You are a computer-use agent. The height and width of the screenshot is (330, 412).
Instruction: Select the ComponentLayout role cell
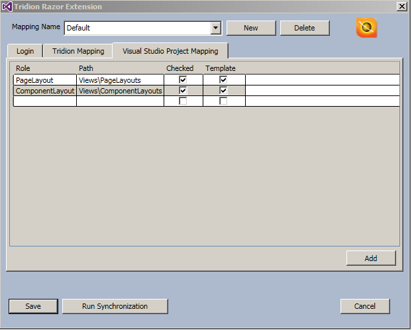tap(45, 91)
